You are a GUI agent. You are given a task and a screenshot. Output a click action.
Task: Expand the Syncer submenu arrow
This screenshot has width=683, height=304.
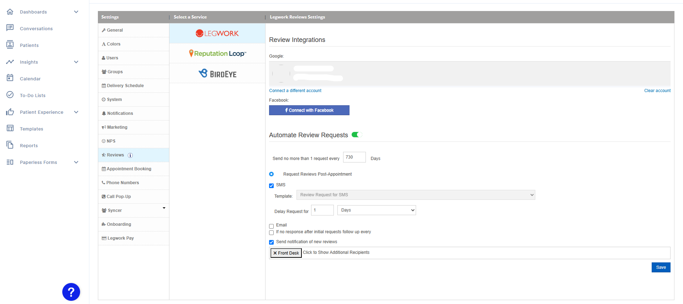164,208
